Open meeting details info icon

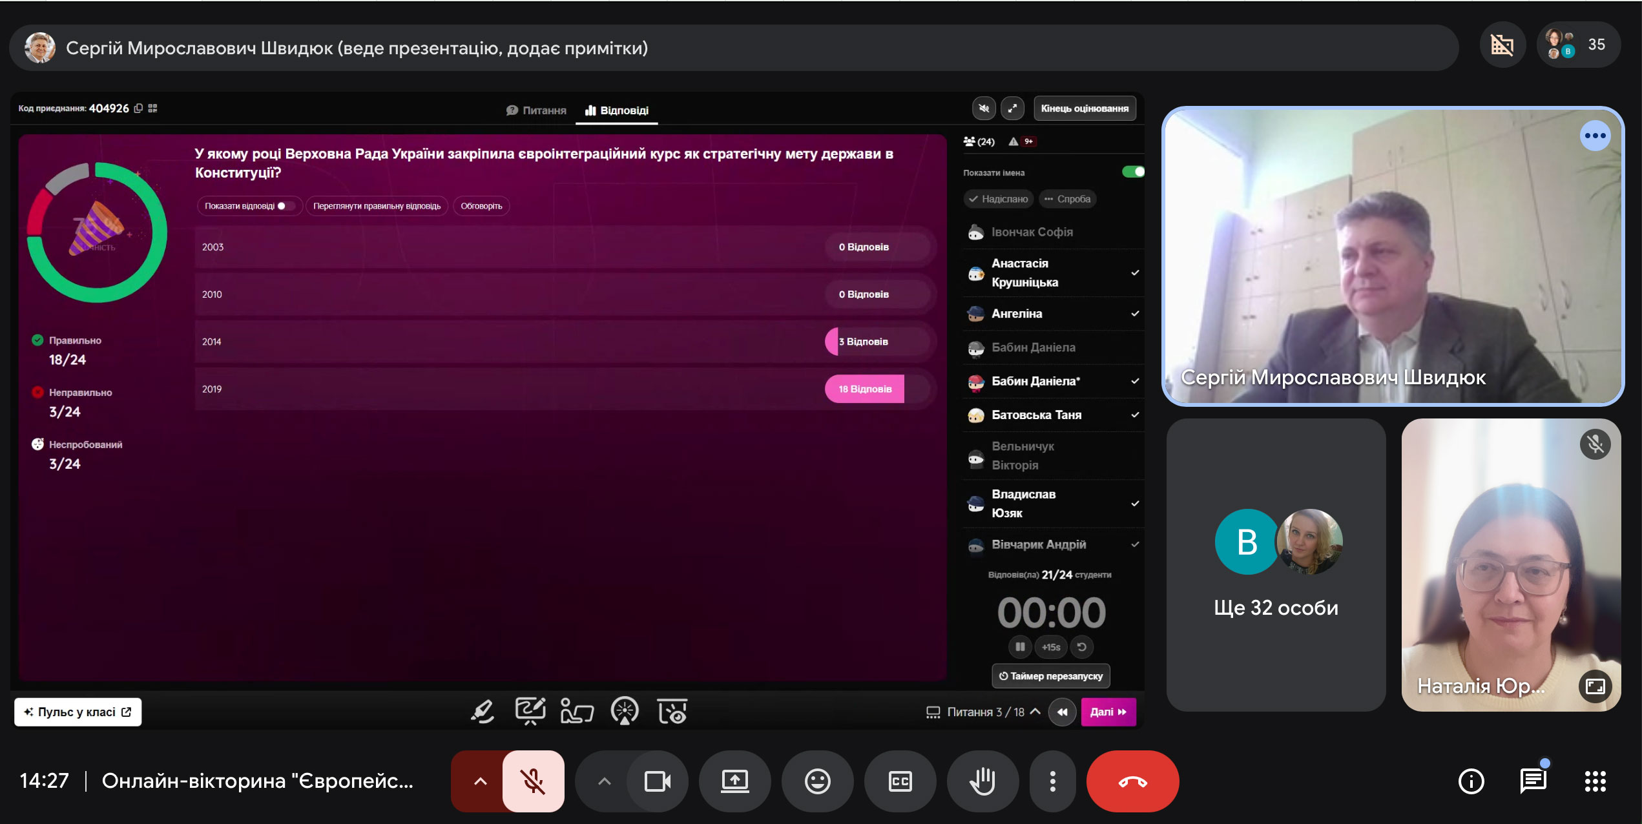coord(1471,781)
